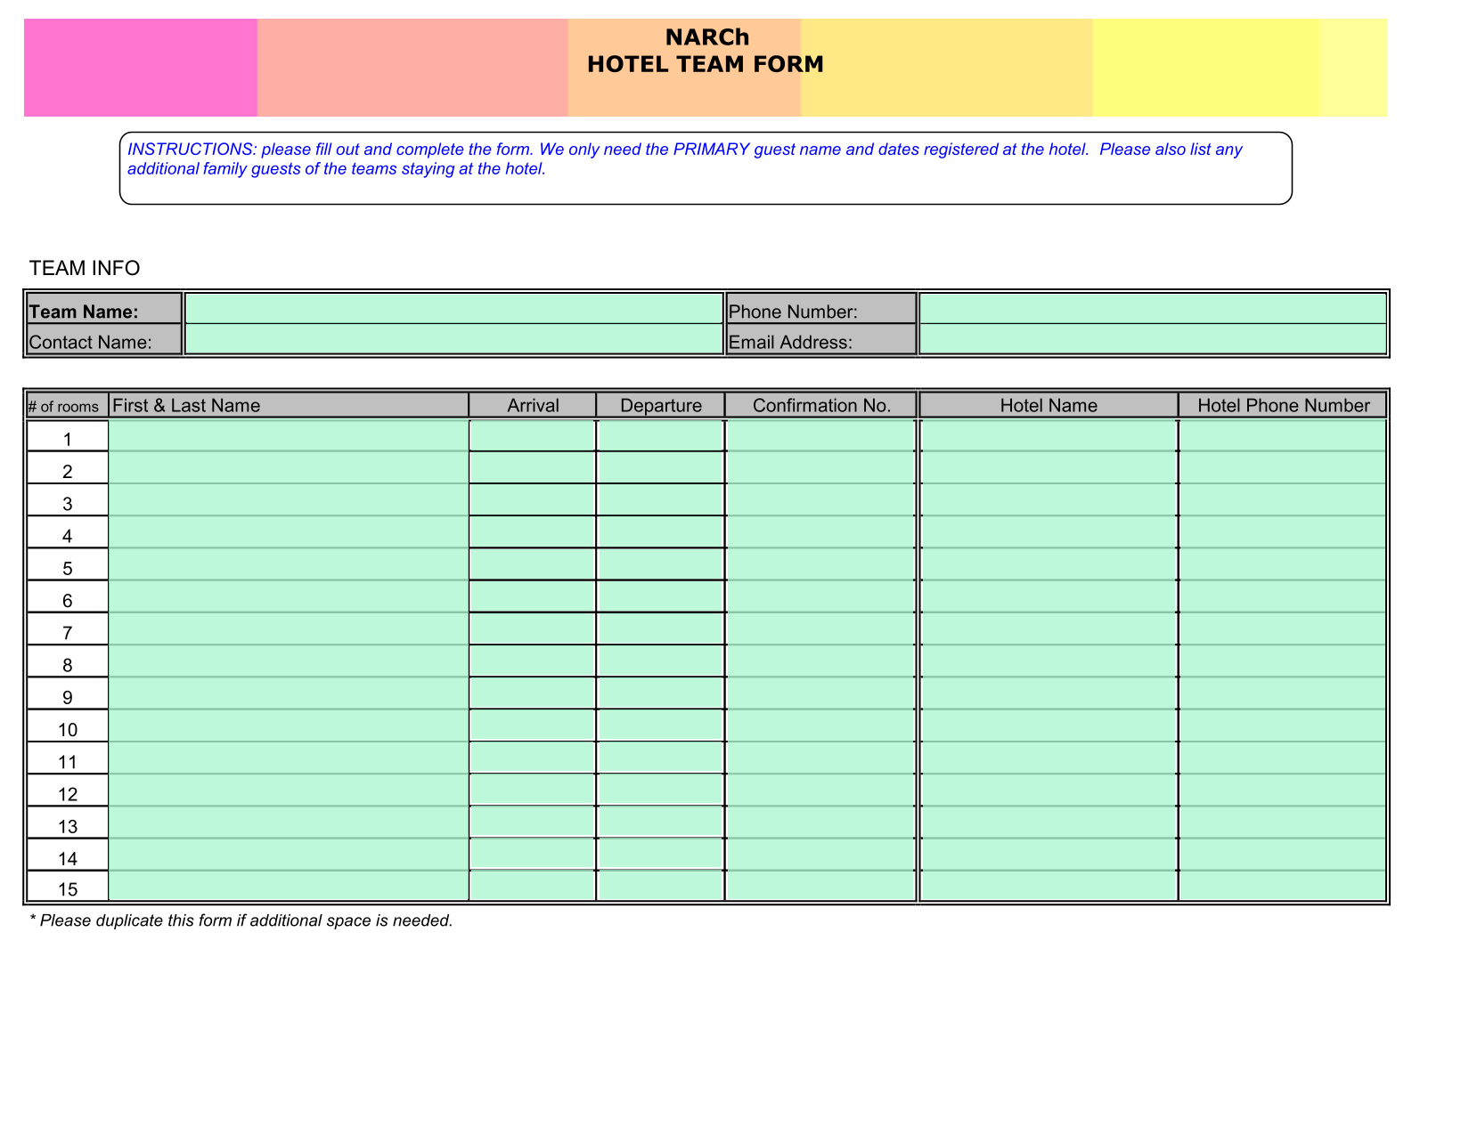The image size is (1469, 1135).
Task: Click the 'Arrival' column header
Action: [x=533, y=405]
